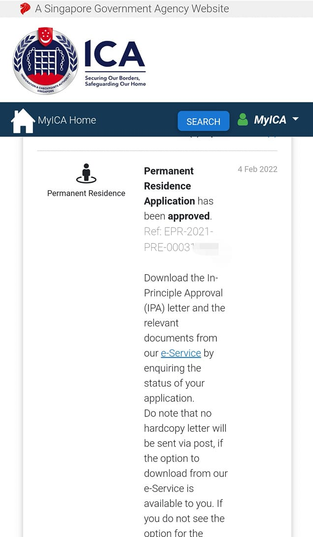Click the Singapore Government Agency Website banner text

click(x=132, y=8)
